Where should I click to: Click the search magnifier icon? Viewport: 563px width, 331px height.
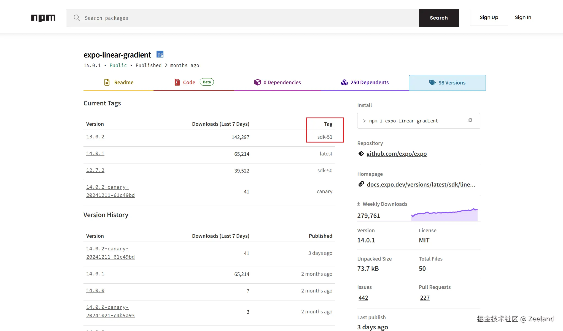point(77,18)
